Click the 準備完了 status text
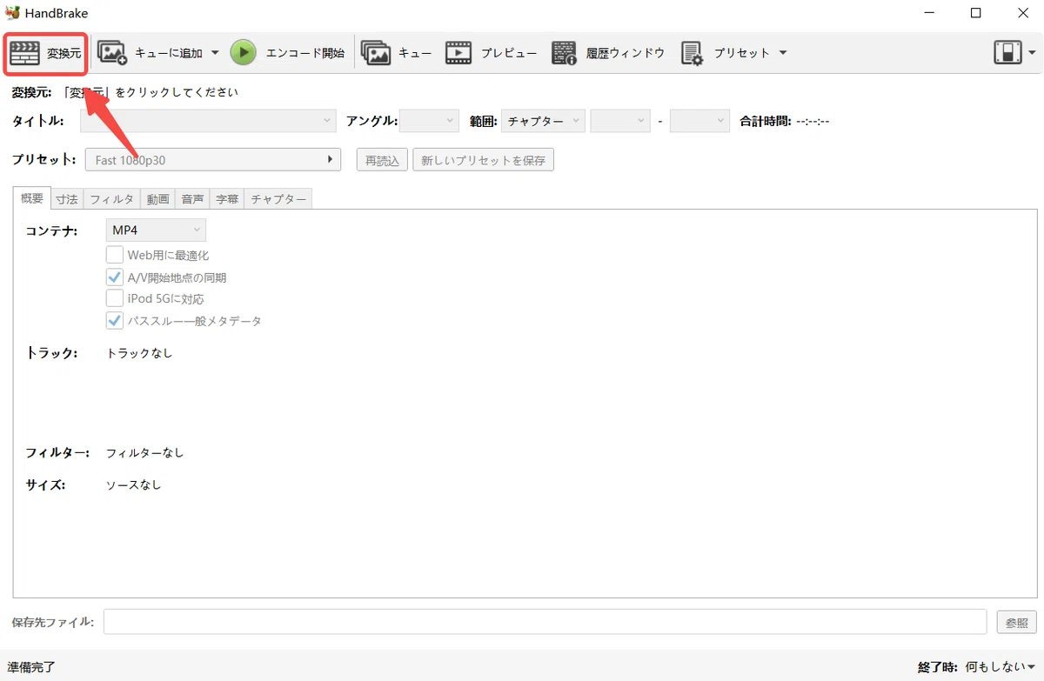Viewport: 1044px width, 681px height. [31, 667]
